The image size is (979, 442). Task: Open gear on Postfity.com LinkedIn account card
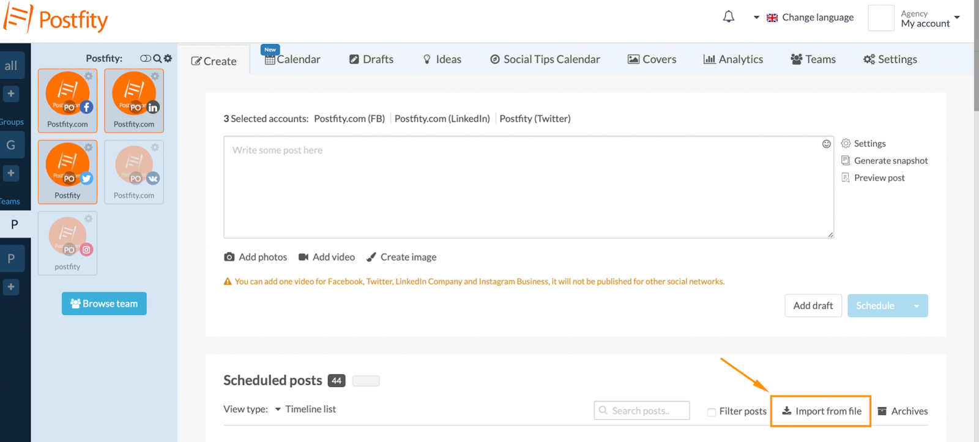155,76
